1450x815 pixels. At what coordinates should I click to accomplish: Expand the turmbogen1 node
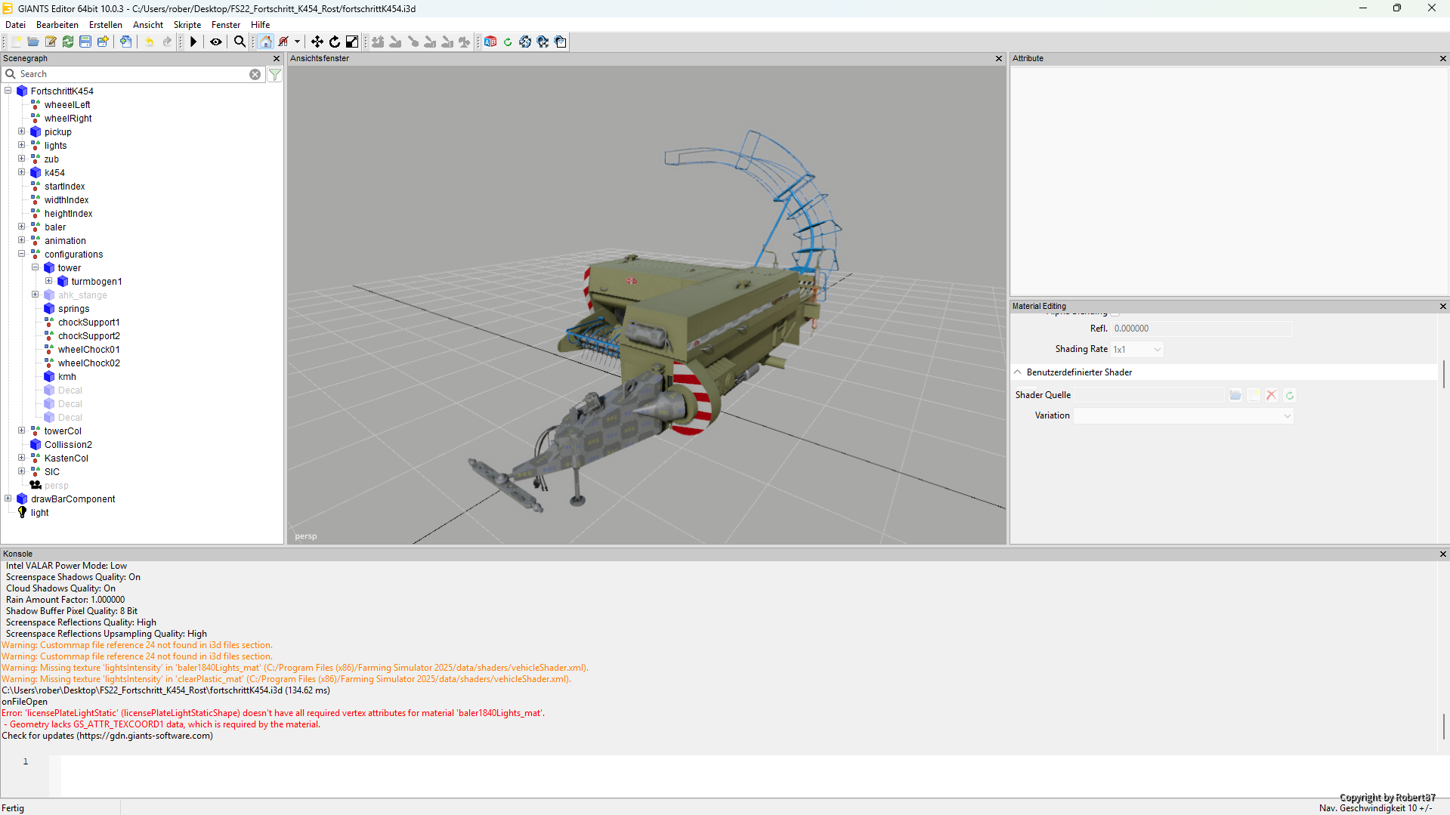(x=49, y=281)
